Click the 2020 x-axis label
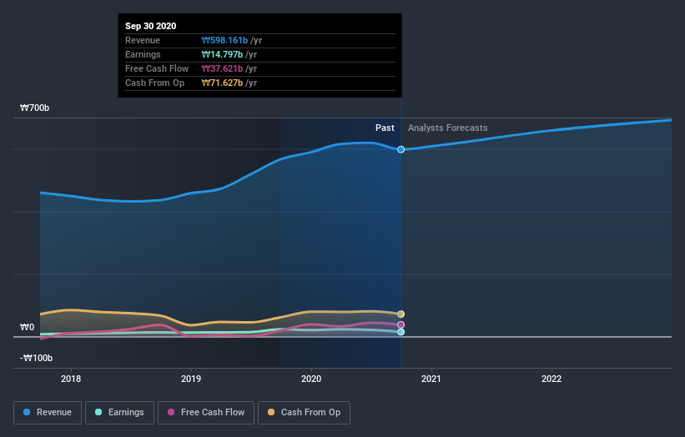Image resolution: width=685 pixels, height=437 pixels. 311,379
